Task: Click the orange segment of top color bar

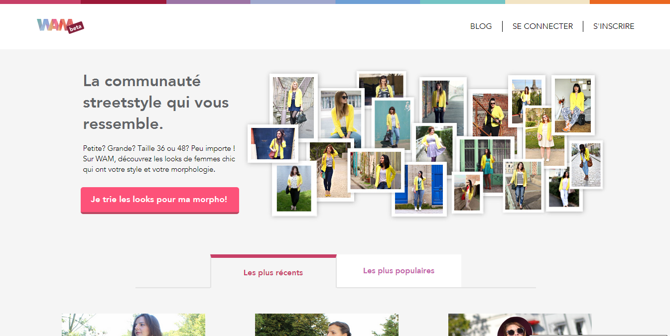Action: [630, 2]
